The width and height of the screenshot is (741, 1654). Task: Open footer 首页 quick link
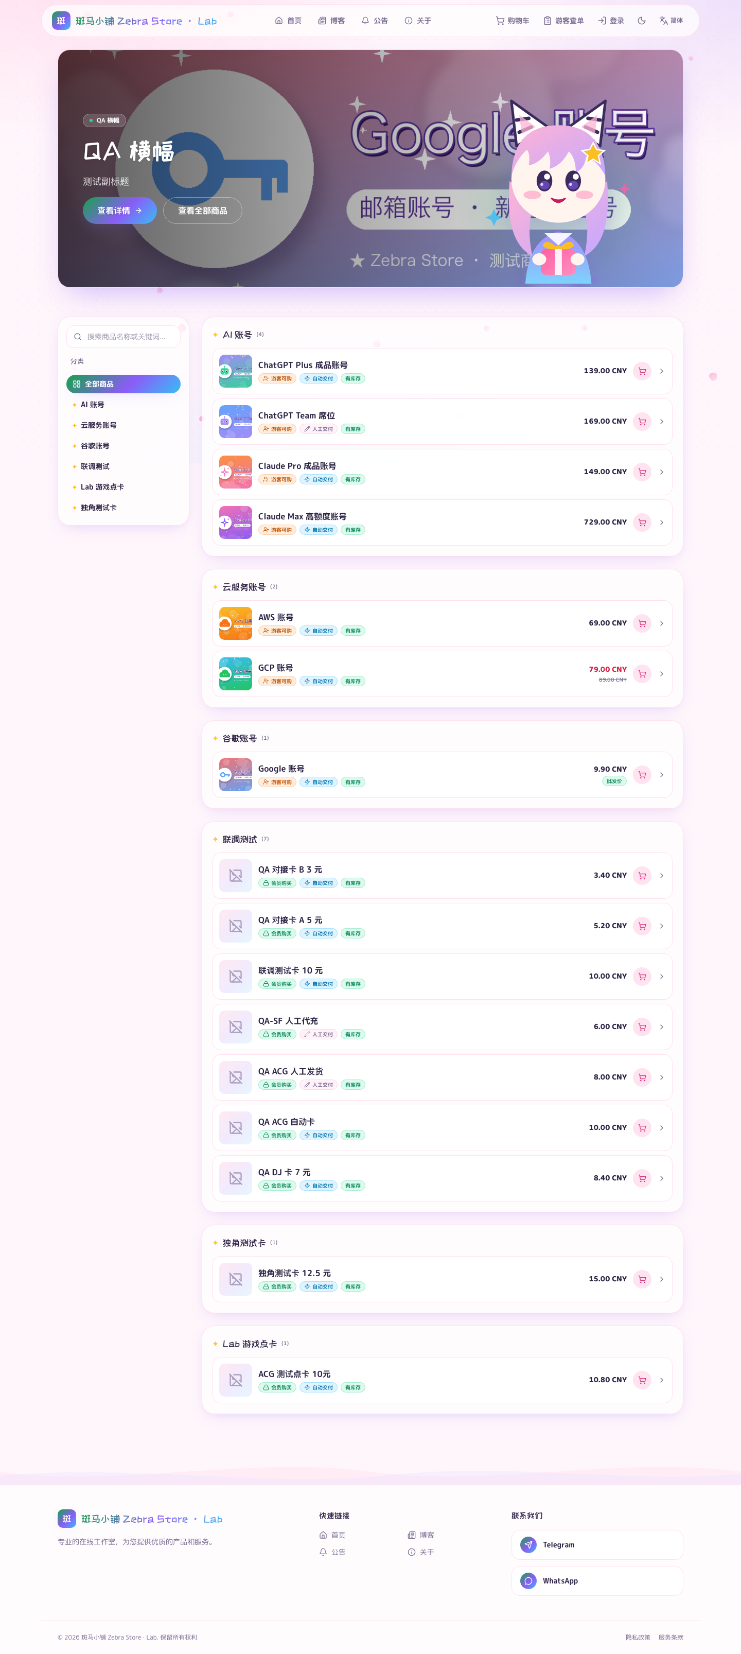(332, 1535)
